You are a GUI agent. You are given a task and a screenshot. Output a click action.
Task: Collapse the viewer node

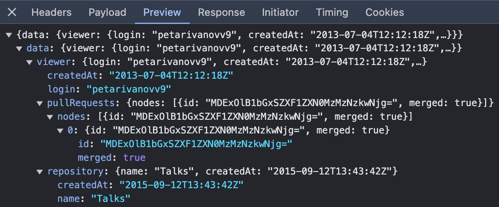click(29, 62)
